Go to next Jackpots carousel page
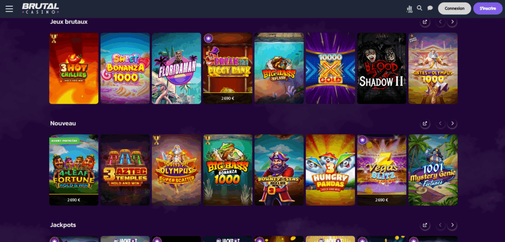The width and height of the screenshot is (505, 242). pos(452,225)
